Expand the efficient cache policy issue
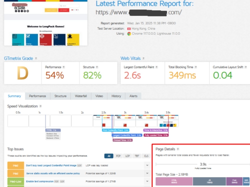 click(x=147, y=173)
